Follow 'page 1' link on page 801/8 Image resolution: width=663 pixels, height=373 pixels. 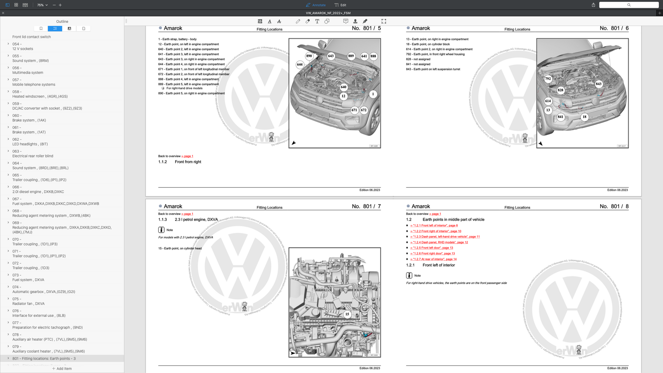pyautogui.click(x=435, y=214)
